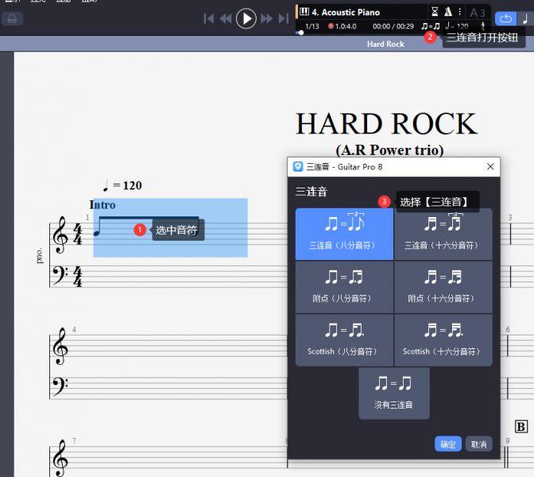Jump to the end of the score
Viewport: 534px width, 477px height.
(283, 18)
